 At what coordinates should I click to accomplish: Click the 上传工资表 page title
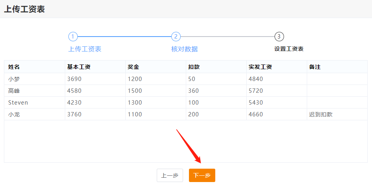pos(24,9)
